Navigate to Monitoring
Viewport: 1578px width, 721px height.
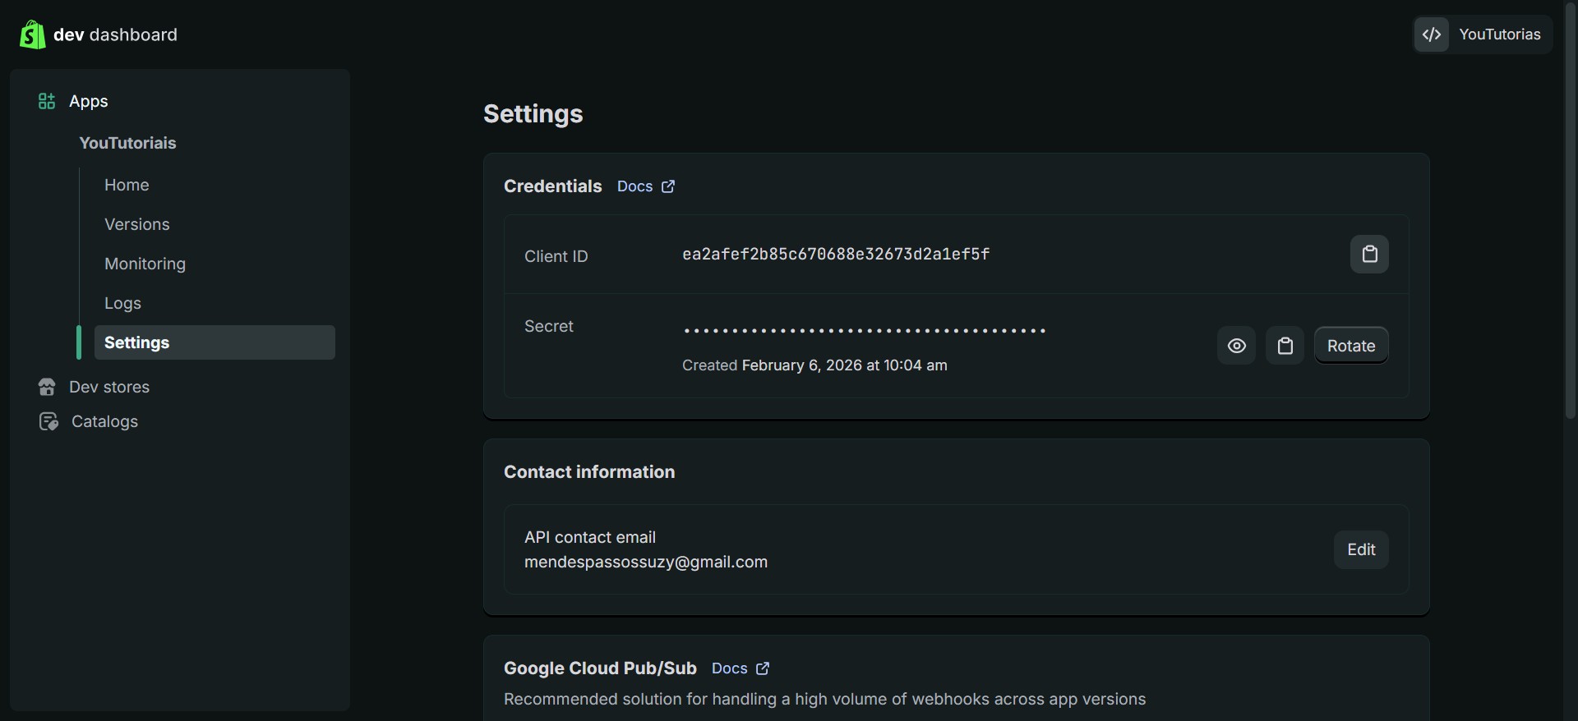point(145,264)
